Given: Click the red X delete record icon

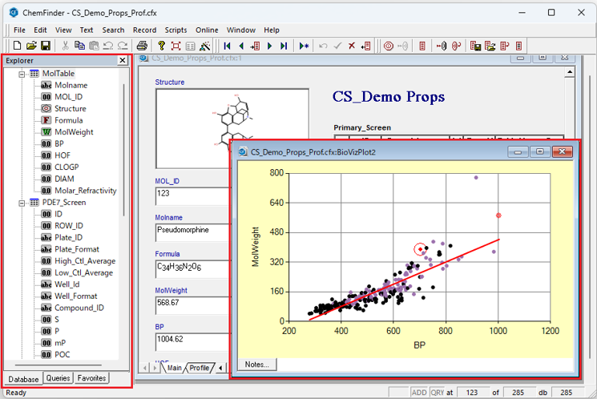Looking at the screenshot, I should point(352,46).
